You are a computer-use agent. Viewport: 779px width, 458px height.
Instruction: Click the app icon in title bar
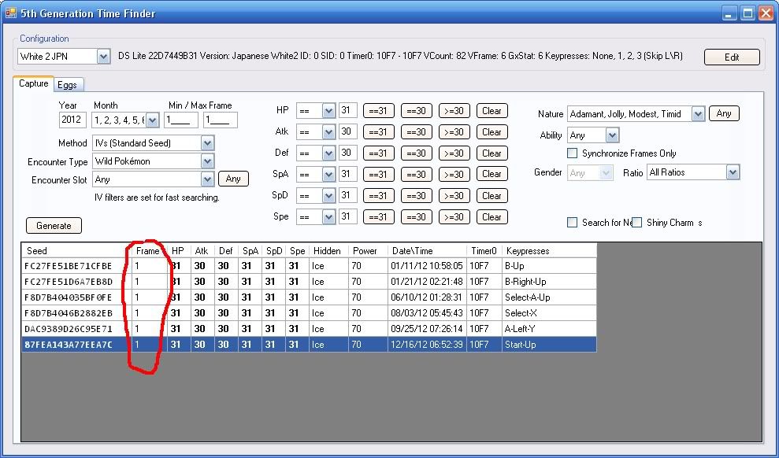pos(11,13)
